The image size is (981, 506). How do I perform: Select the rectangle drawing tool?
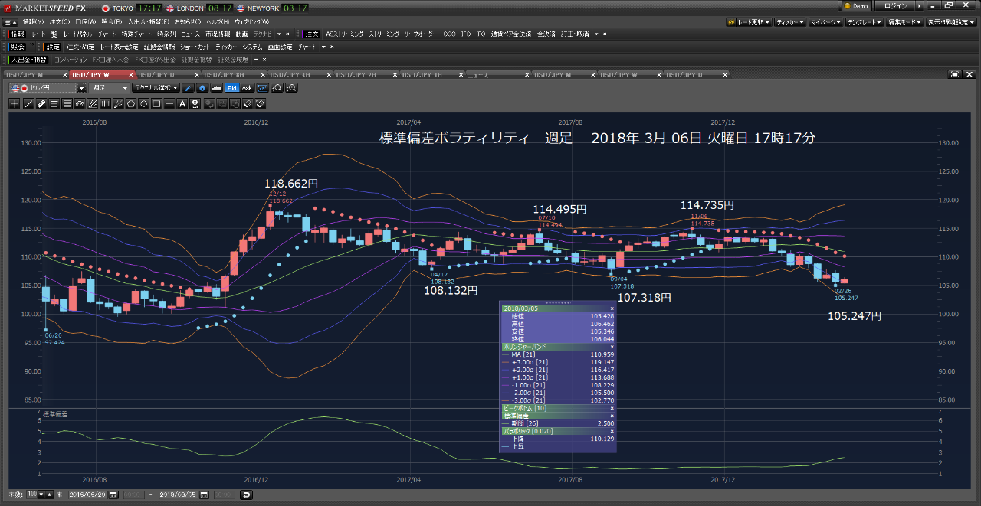coord(157,103)
